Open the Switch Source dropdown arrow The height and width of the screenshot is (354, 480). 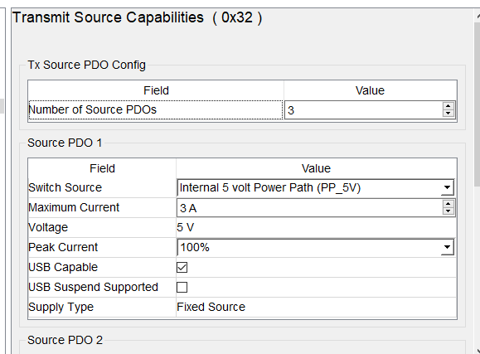(447, 187)
